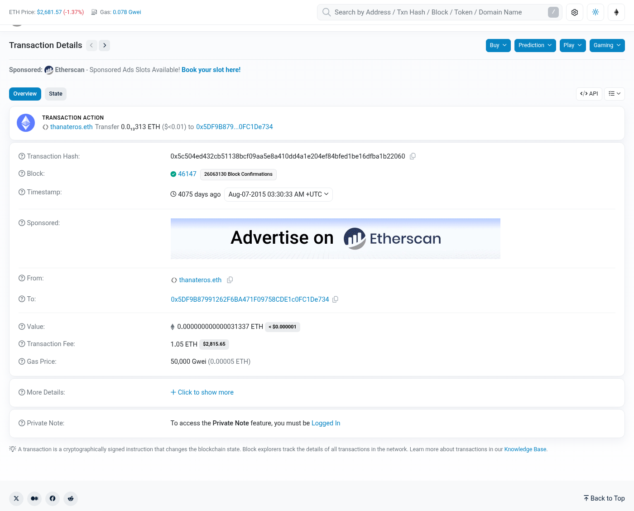The width and height of the screenshot is (634, 511).
Task: Toggle the light/dark theme sun icon
Action: tap(596, 12)
